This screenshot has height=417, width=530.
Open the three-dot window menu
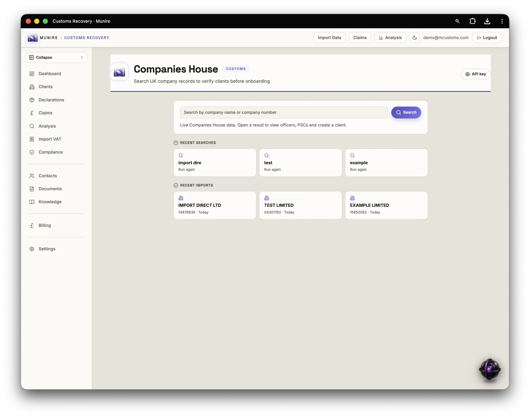[502, 21]
